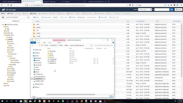Collapse the phpbb tree node
183x103 pixels.
6,39
